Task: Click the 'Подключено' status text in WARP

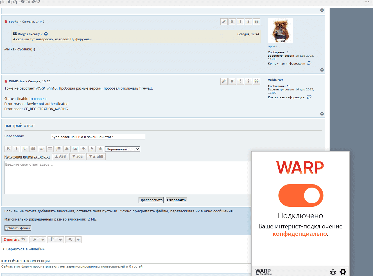Action: 300,216
